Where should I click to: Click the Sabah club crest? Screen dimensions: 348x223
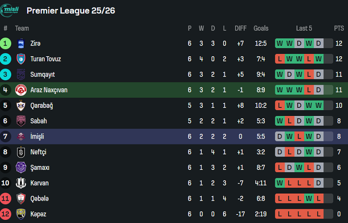coord(21,121)
